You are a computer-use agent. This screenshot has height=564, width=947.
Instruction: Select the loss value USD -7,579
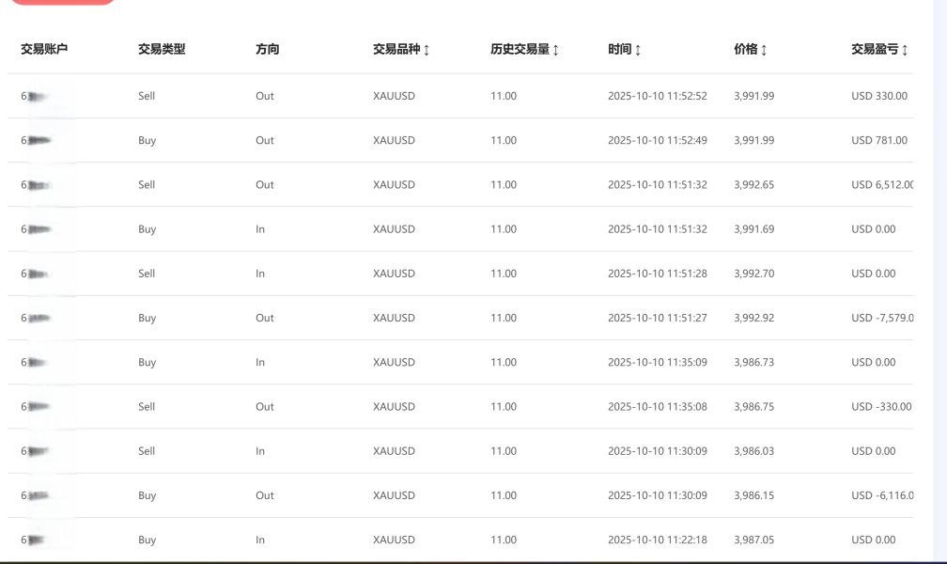881,318
